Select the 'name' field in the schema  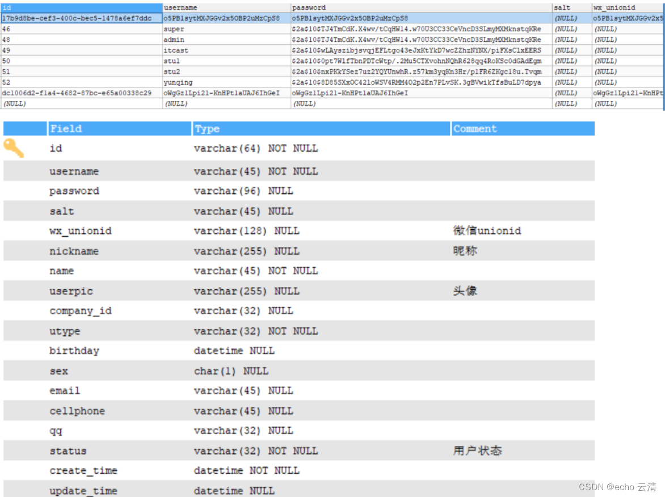pos(61,271)
